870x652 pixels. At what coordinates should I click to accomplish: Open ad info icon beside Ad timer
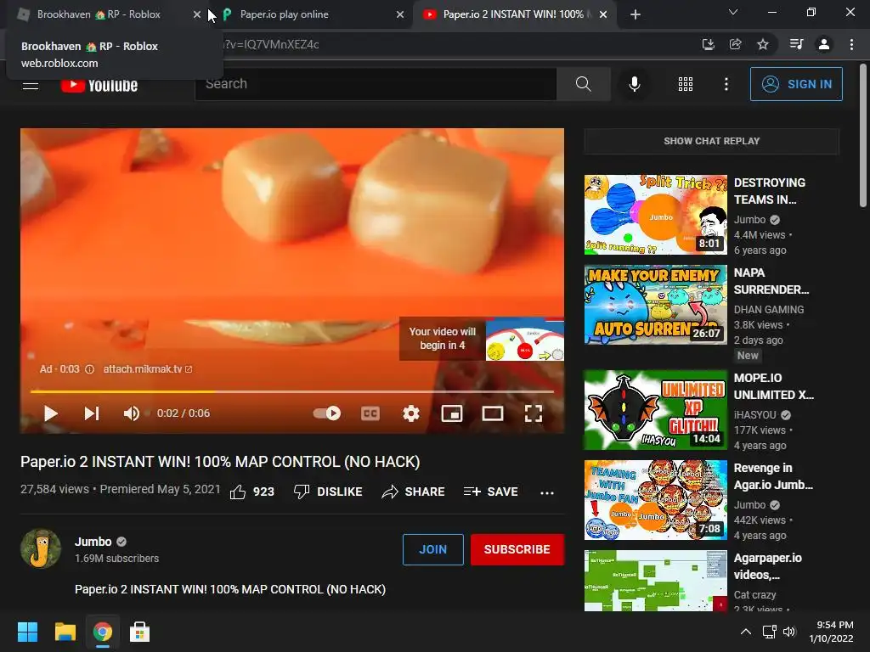click(89, 369)
